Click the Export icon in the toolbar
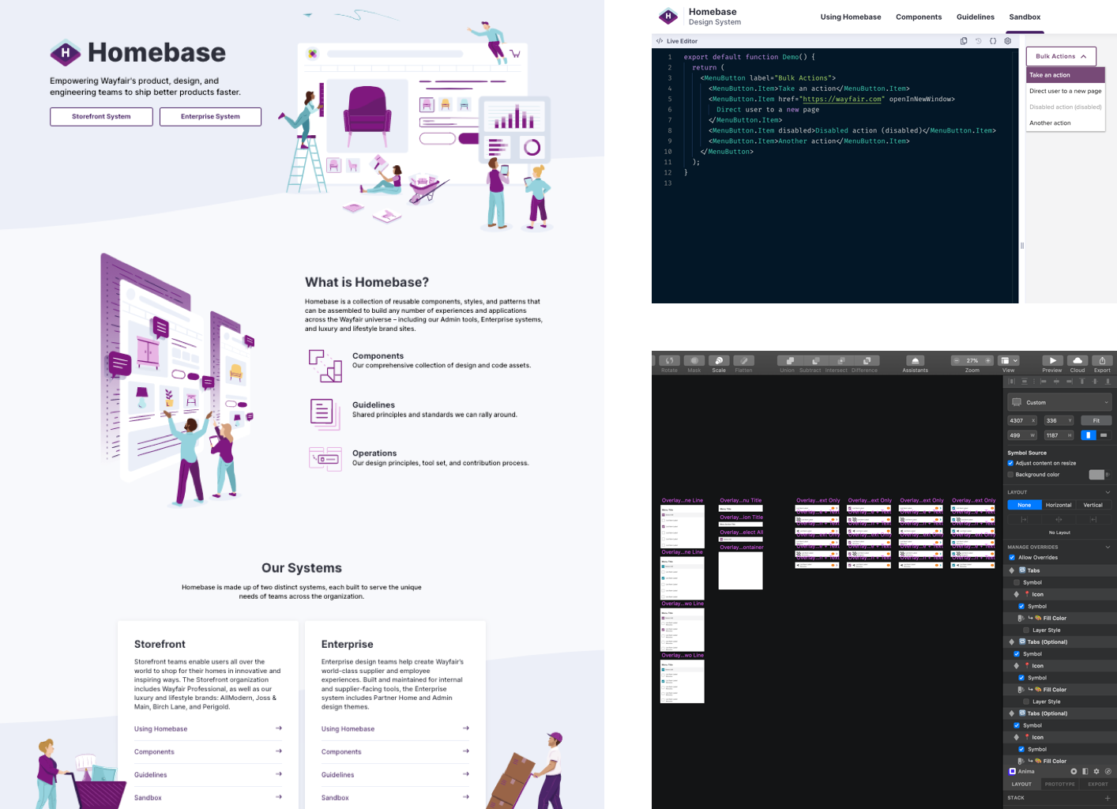The width and height of the screenshot is (1117, 809). tap(1102, 360)
